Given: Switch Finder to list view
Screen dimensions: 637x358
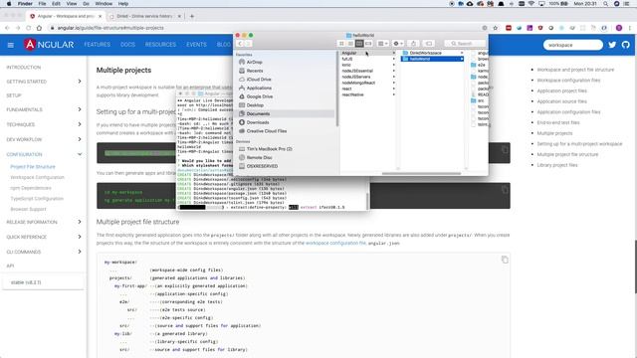Looking at the screenshot, I should [350, 44].
